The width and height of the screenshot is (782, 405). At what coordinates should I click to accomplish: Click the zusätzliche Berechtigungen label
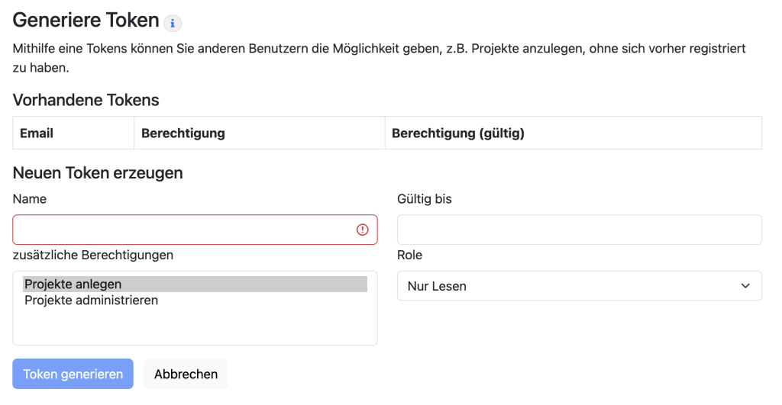[x=93, y=255]
